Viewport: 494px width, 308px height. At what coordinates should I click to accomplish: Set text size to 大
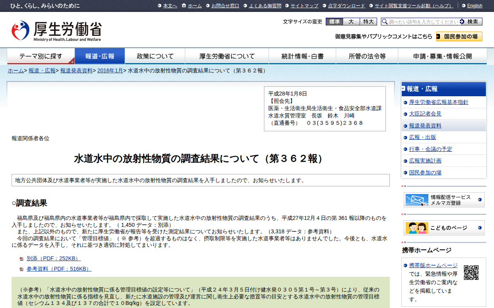[x=351, y=22]
